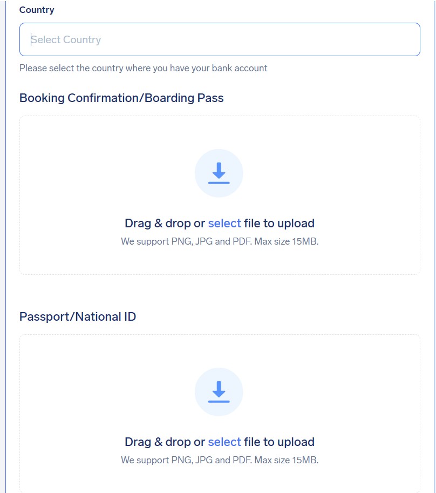Click the Booking Confirmation upload arrow icon
The image size is (436, 493).
pos(219,173)
